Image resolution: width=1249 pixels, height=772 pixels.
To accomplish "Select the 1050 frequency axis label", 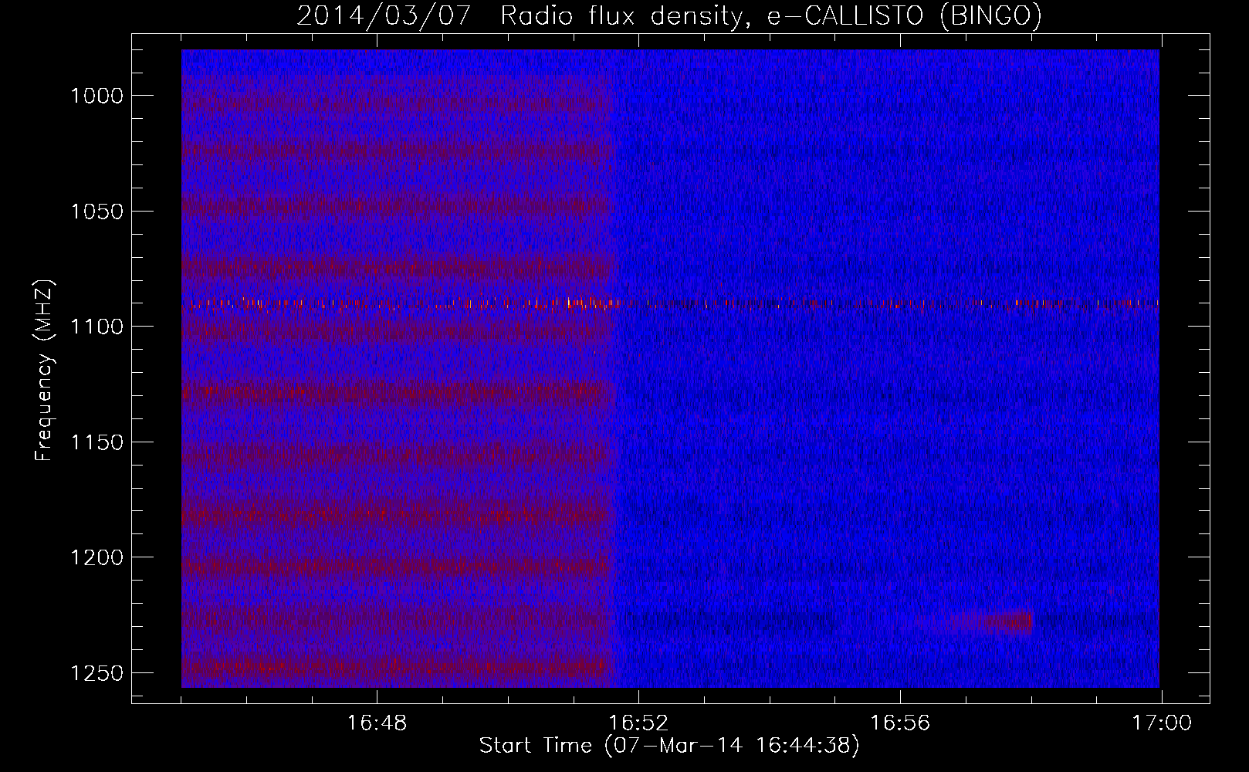I will pos(96,212).
